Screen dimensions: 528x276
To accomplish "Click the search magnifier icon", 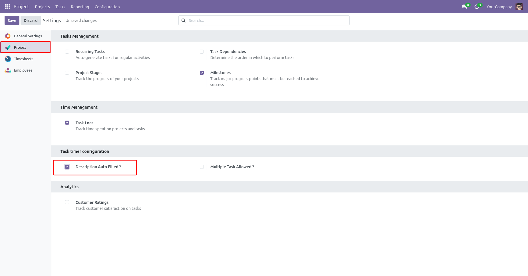I will click(184, 21).
